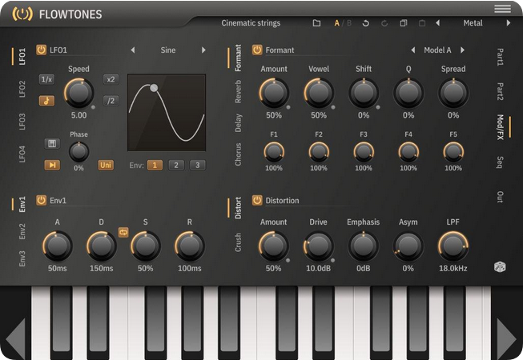
Task: Switch to the LFO2 tab
Action: (x=22, y=89)
